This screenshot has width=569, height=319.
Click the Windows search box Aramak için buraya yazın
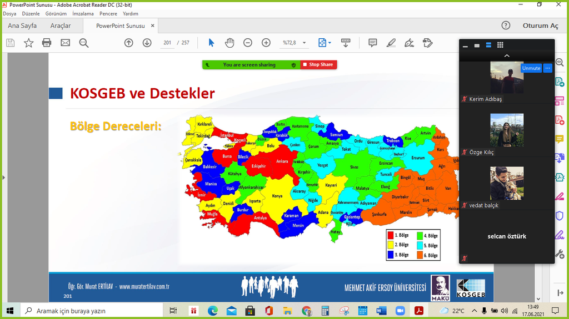point(92,311)
